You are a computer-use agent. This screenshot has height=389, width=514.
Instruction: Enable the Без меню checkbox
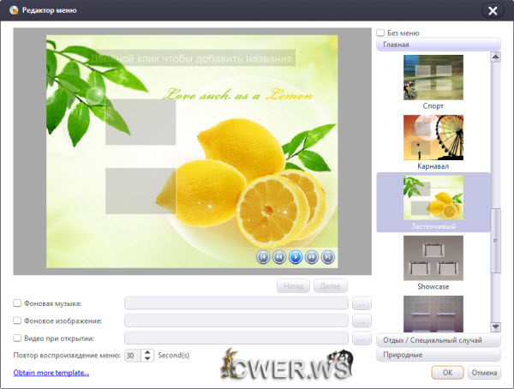point(380,33)
